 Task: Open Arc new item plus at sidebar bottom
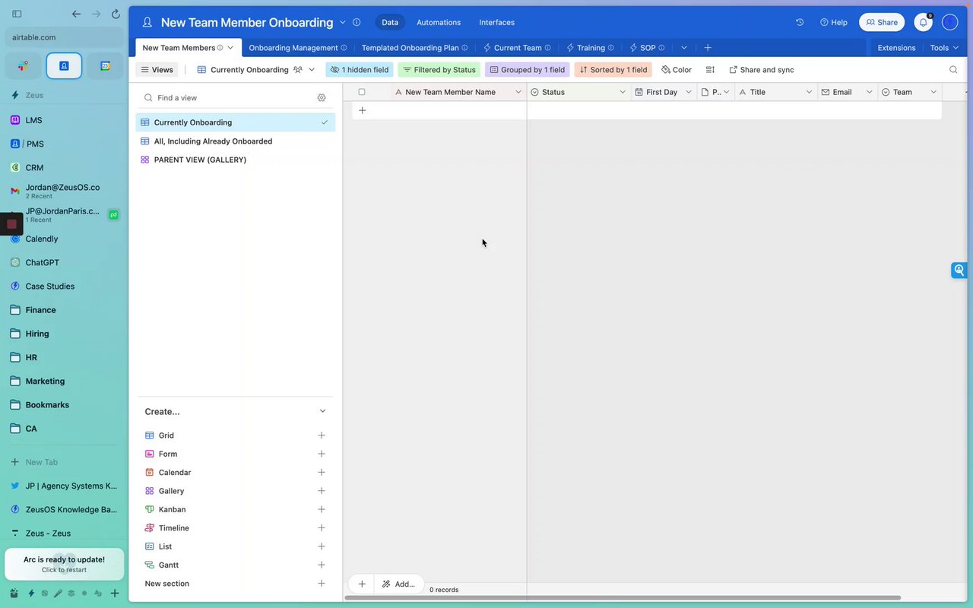point(114,593)
